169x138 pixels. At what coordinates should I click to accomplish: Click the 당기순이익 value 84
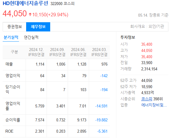[42, 90]
